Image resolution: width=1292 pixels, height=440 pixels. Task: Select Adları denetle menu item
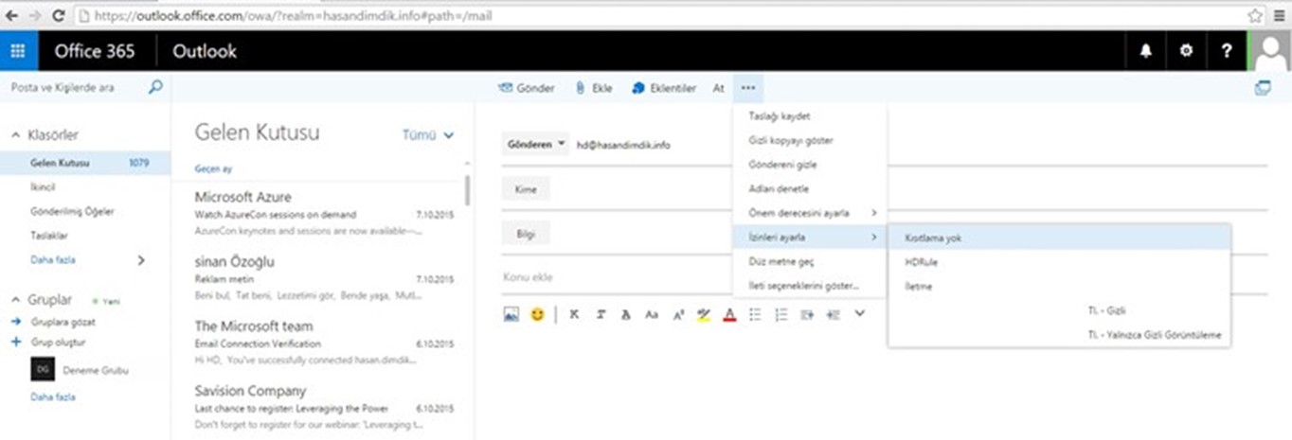[810, 188]
